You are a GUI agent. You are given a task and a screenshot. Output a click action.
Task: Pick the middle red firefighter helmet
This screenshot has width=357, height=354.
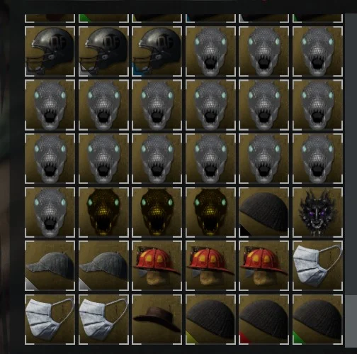pyautogui.click(x=210, y=266)
